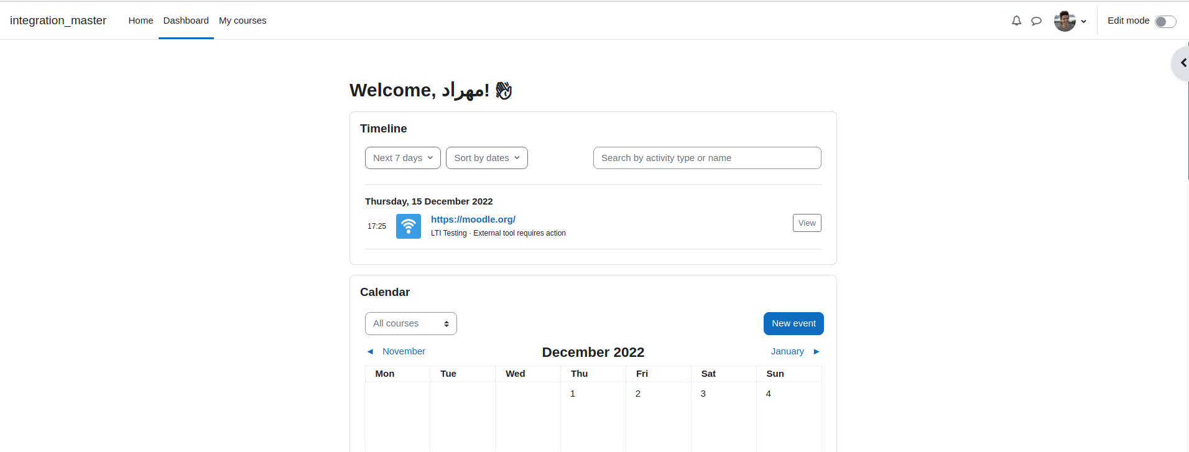The image size is (1189, 452).
Task: Click the External tool activity icon
Action: pos(409,226)
